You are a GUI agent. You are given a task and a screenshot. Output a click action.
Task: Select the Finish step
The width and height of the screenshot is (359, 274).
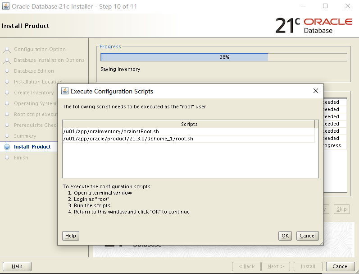pyautogui.click(x=21, y=158)
